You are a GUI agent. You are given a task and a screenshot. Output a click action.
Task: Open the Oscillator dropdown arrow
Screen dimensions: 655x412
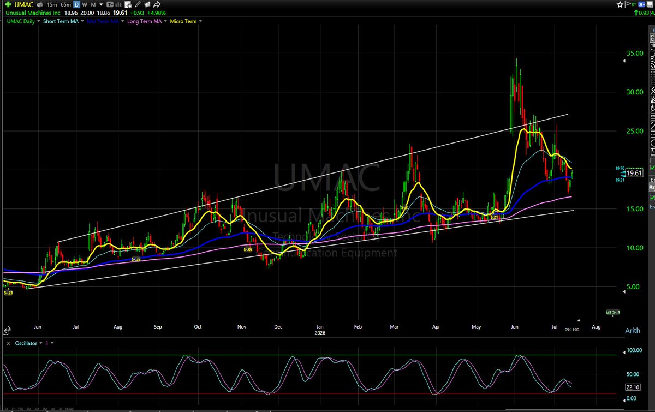pyautogui.click(x=41, y=343)
